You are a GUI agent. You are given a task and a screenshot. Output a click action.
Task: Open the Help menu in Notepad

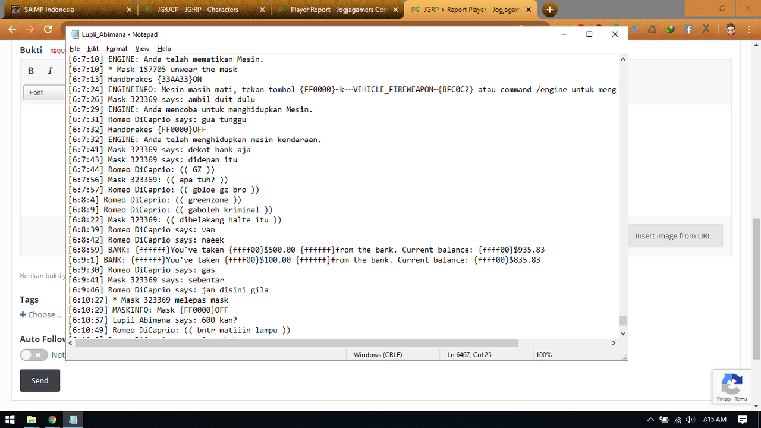pyautogui.click(x=164, y=48)
